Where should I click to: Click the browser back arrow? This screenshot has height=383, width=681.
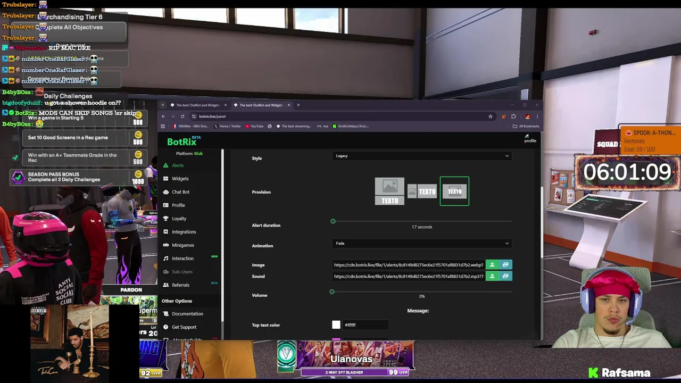click(163, 116)
